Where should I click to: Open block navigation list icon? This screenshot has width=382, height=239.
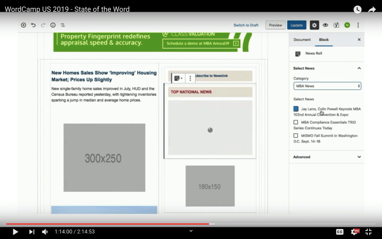(x=63, y=25)
